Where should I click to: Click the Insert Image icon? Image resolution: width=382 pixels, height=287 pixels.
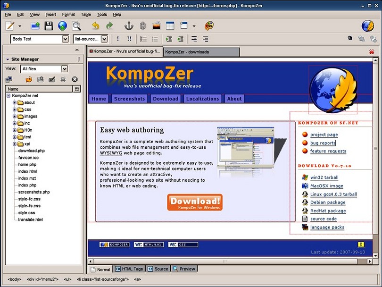point(156,25)
